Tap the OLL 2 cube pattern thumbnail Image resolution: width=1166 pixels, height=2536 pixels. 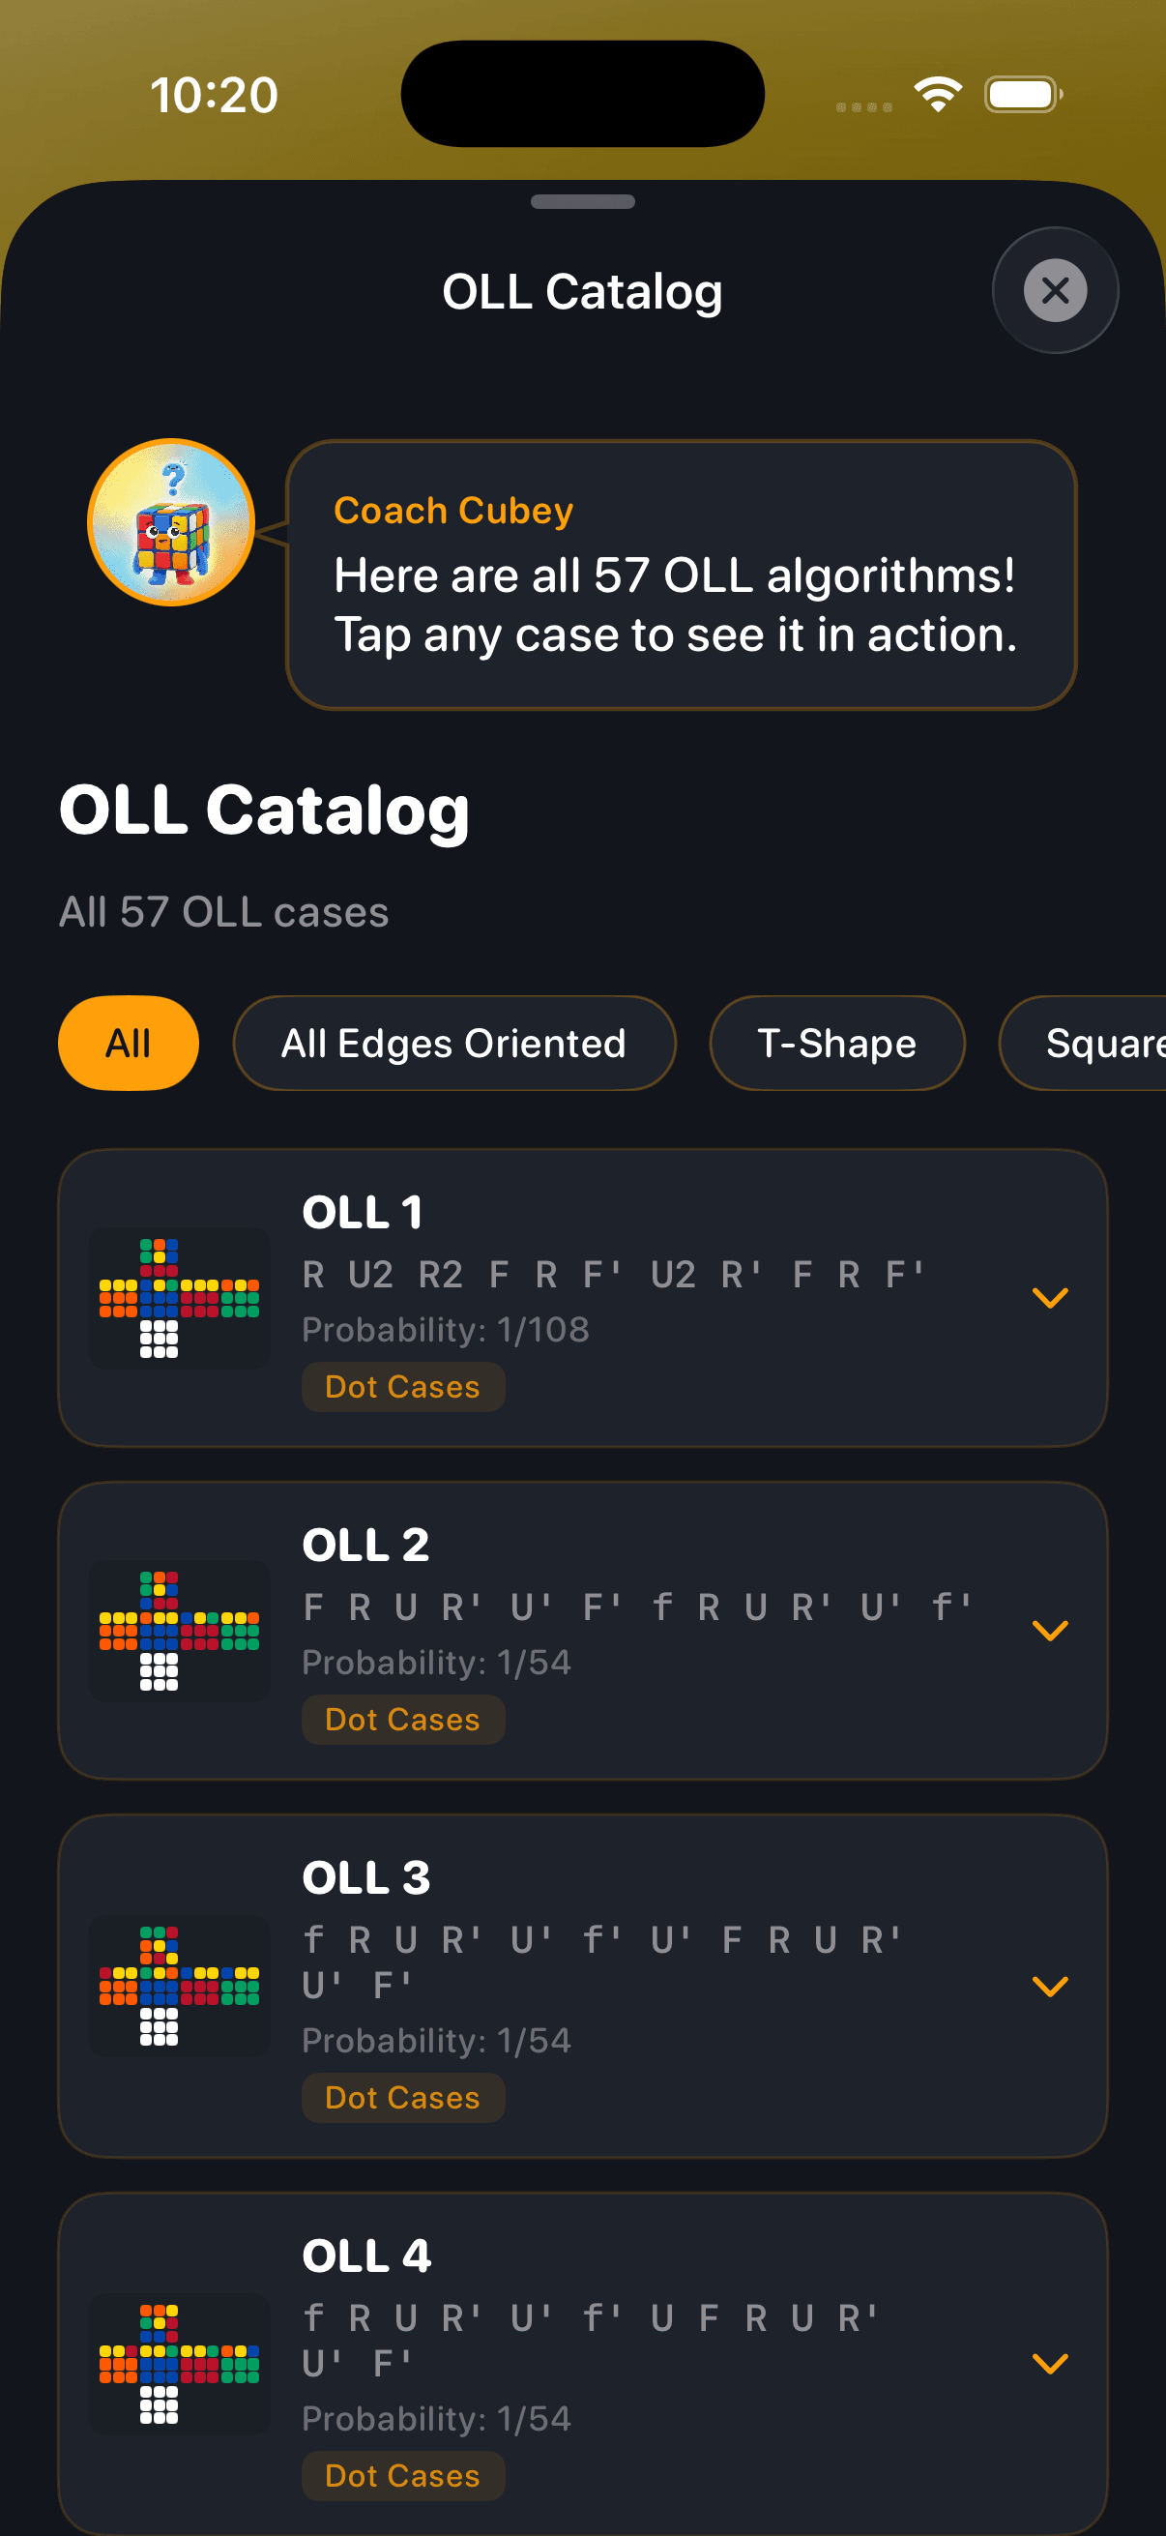pyautogui.click(x=179, y=1631)
